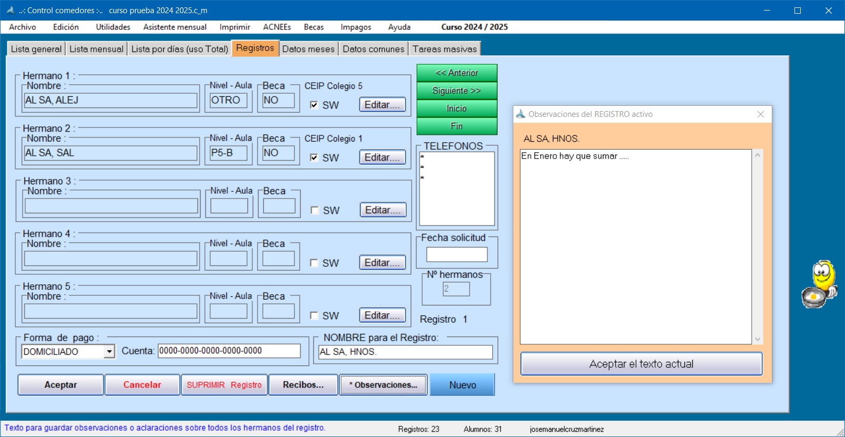Click the Fecha solicitud input field
The height and width of the screenshot is (437, 845).
coord(456,255)
